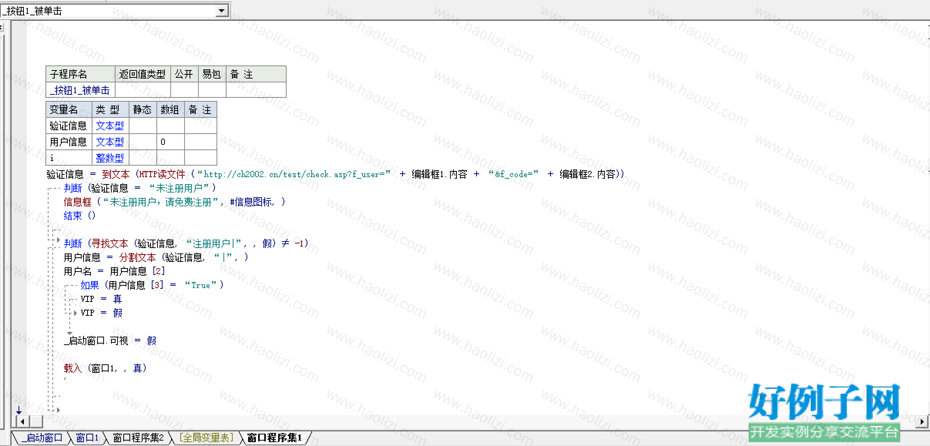
Task: Click the 用户信息 variable name cell
Action: [x=69, y=142]
